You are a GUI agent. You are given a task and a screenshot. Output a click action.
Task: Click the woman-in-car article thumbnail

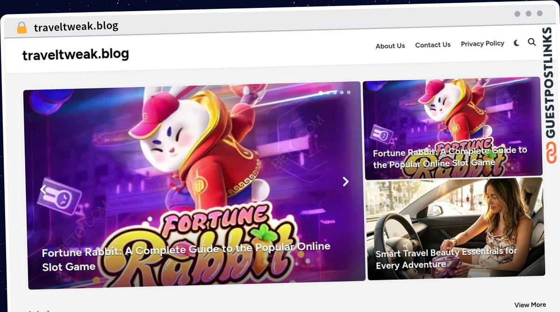point(455,228)
